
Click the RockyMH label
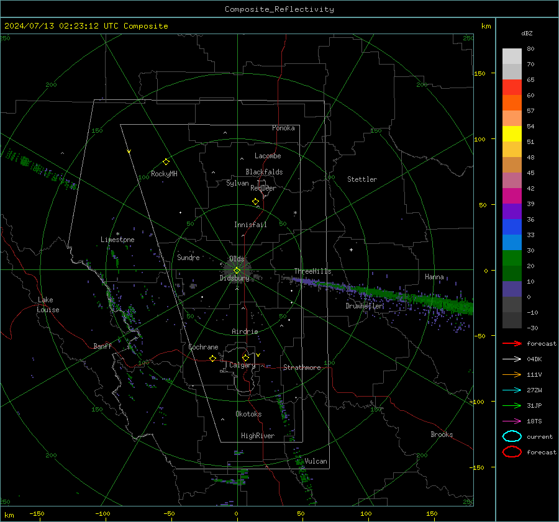(164, 174)
